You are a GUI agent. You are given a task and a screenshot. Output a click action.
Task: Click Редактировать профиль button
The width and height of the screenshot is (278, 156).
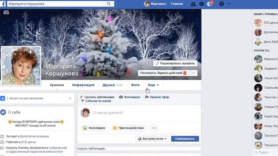(175, 63)
